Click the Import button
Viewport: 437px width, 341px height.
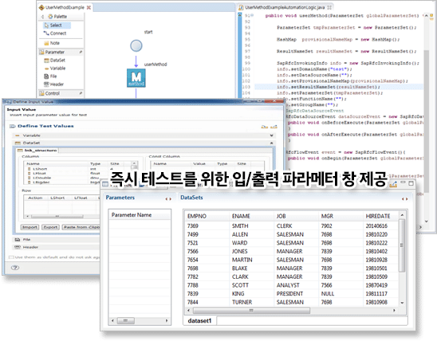pos(30,227)
